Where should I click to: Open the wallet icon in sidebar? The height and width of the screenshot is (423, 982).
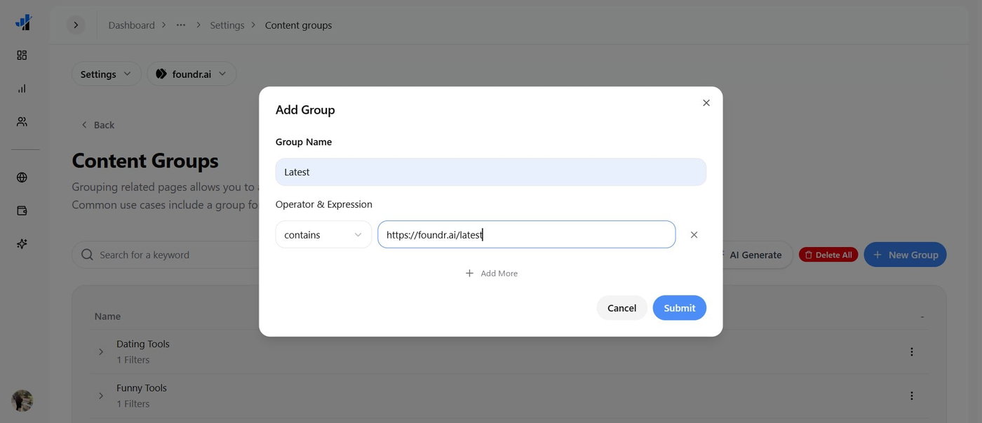point(22,210)
